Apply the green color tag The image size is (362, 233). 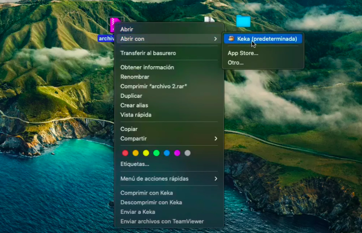(156, 153)
